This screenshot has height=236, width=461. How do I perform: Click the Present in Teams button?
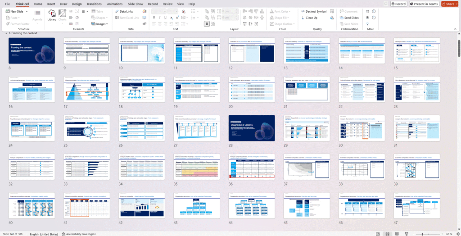(424, 4)
